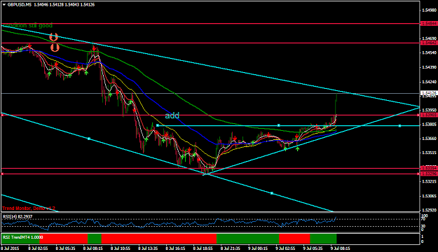Click the RSI(14) 82.2937 indicator label
The width and height of the screenshot is (438, 252).
pos(18,216)
